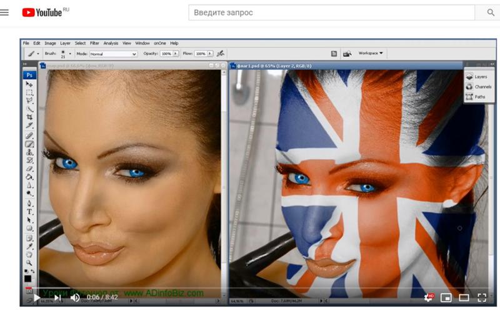Screen dimensions: 500x316
Task: Select the Paint Bucket tool
Action: 29,177
